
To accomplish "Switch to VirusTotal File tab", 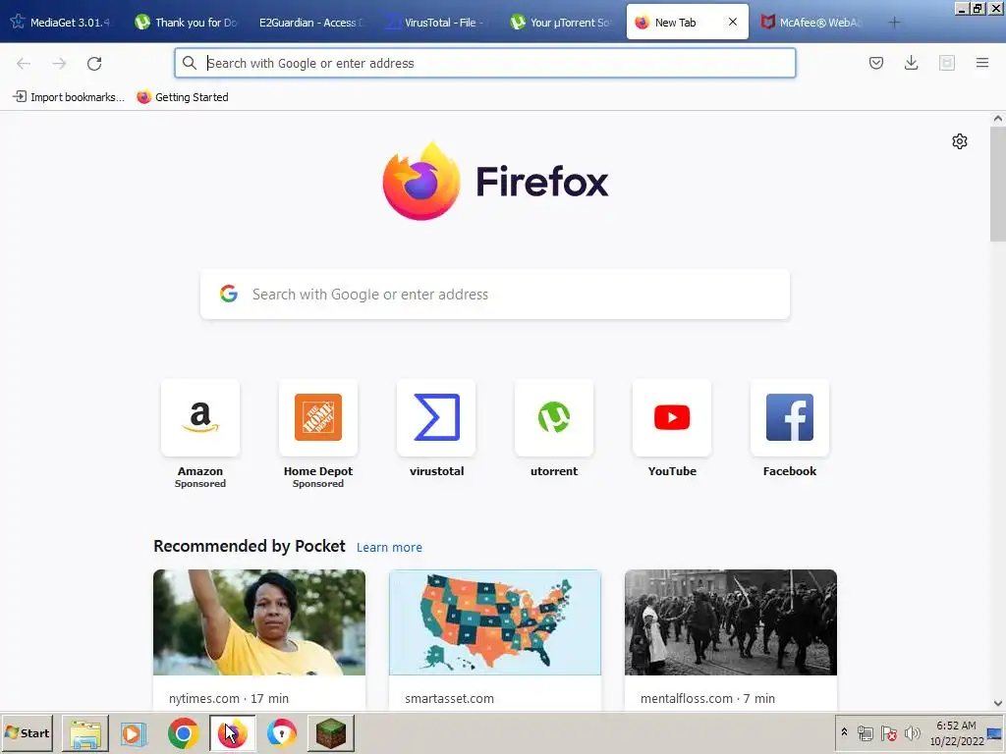I will pyautogui.click(x=437, y=23).
